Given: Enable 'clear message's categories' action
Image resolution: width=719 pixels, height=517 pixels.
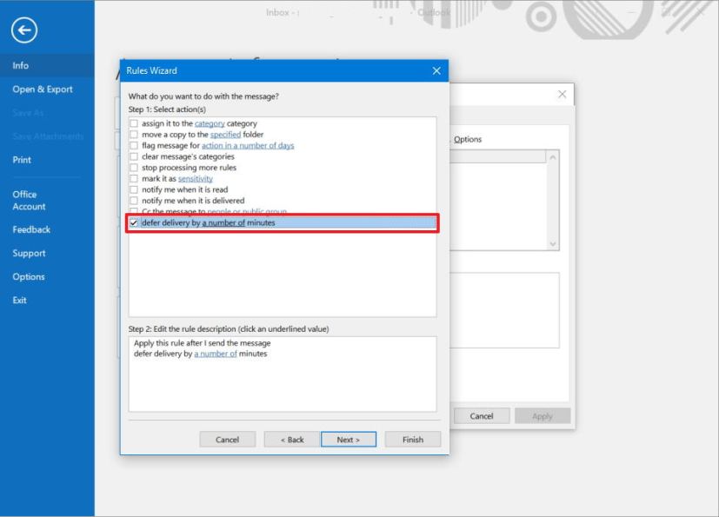Looking at the screenshot, I should (133, 156).
